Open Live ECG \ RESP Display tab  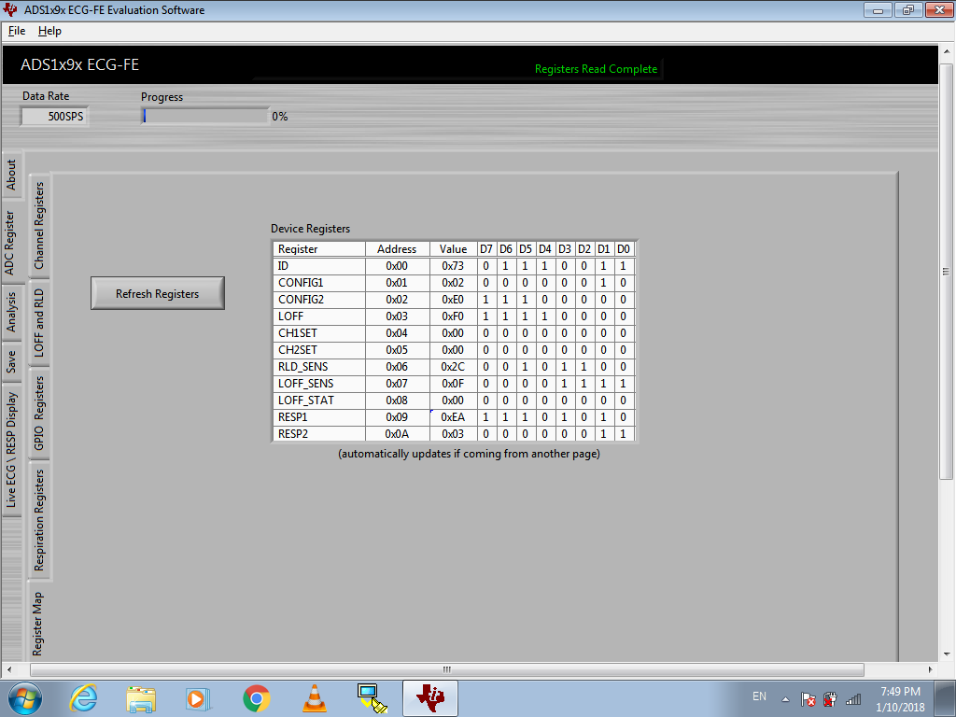tap(11, 449)
